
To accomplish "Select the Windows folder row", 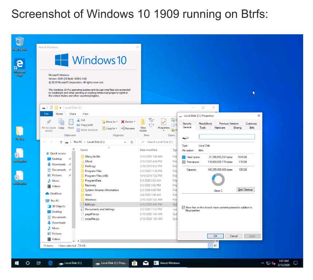I will click(x=128, y=200).
